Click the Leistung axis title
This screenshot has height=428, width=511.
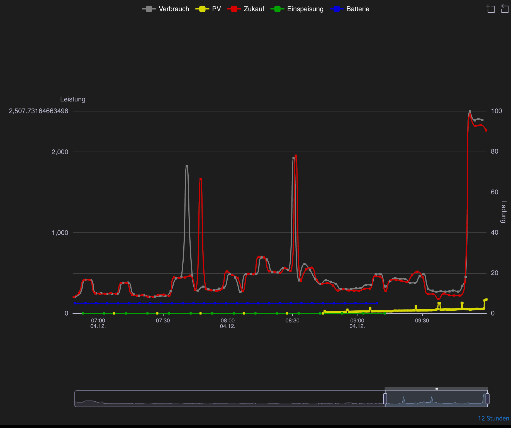73,99
